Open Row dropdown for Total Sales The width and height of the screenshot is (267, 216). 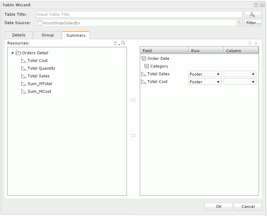[205, 74]
